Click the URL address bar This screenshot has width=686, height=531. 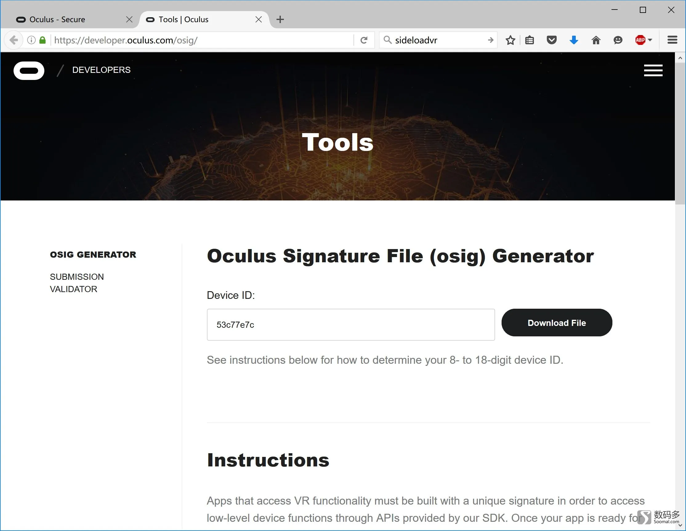pos(201,40)
